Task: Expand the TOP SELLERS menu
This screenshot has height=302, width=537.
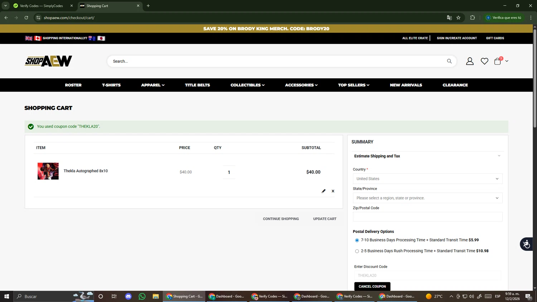Action: (x=354, y=85)
